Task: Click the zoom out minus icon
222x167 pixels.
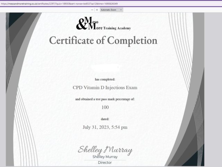Action: pyautogui.click(x=92, y=10)
